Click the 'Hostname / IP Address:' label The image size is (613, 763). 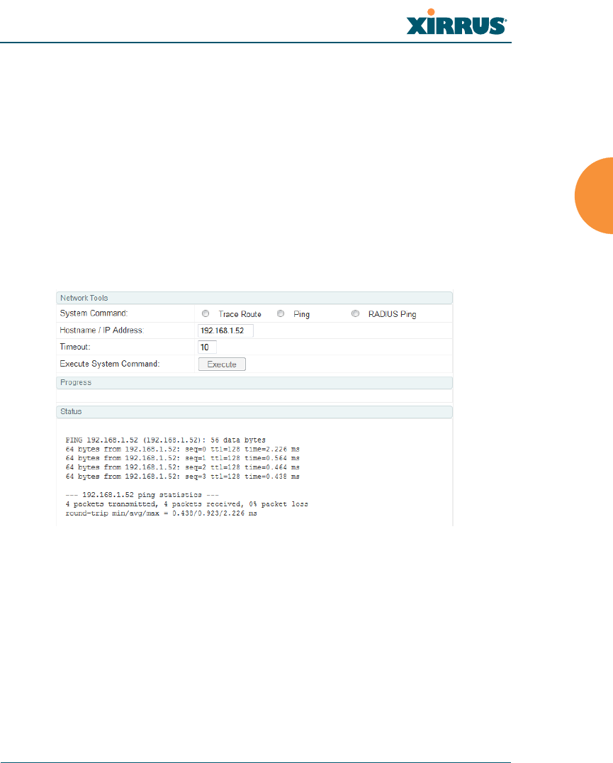pyautogui.click(x=102, y=330)
